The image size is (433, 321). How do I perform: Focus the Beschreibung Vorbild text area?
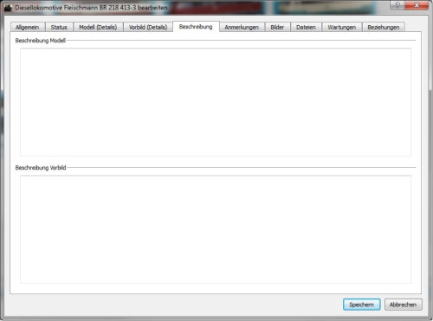[216, 229]
